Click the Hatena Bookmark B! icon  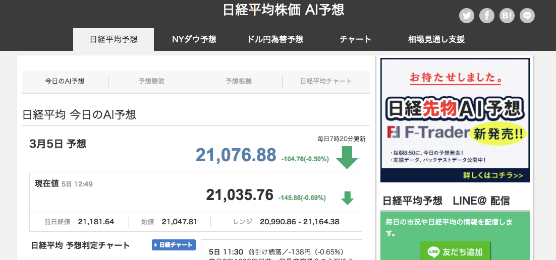tap(507, 16)
